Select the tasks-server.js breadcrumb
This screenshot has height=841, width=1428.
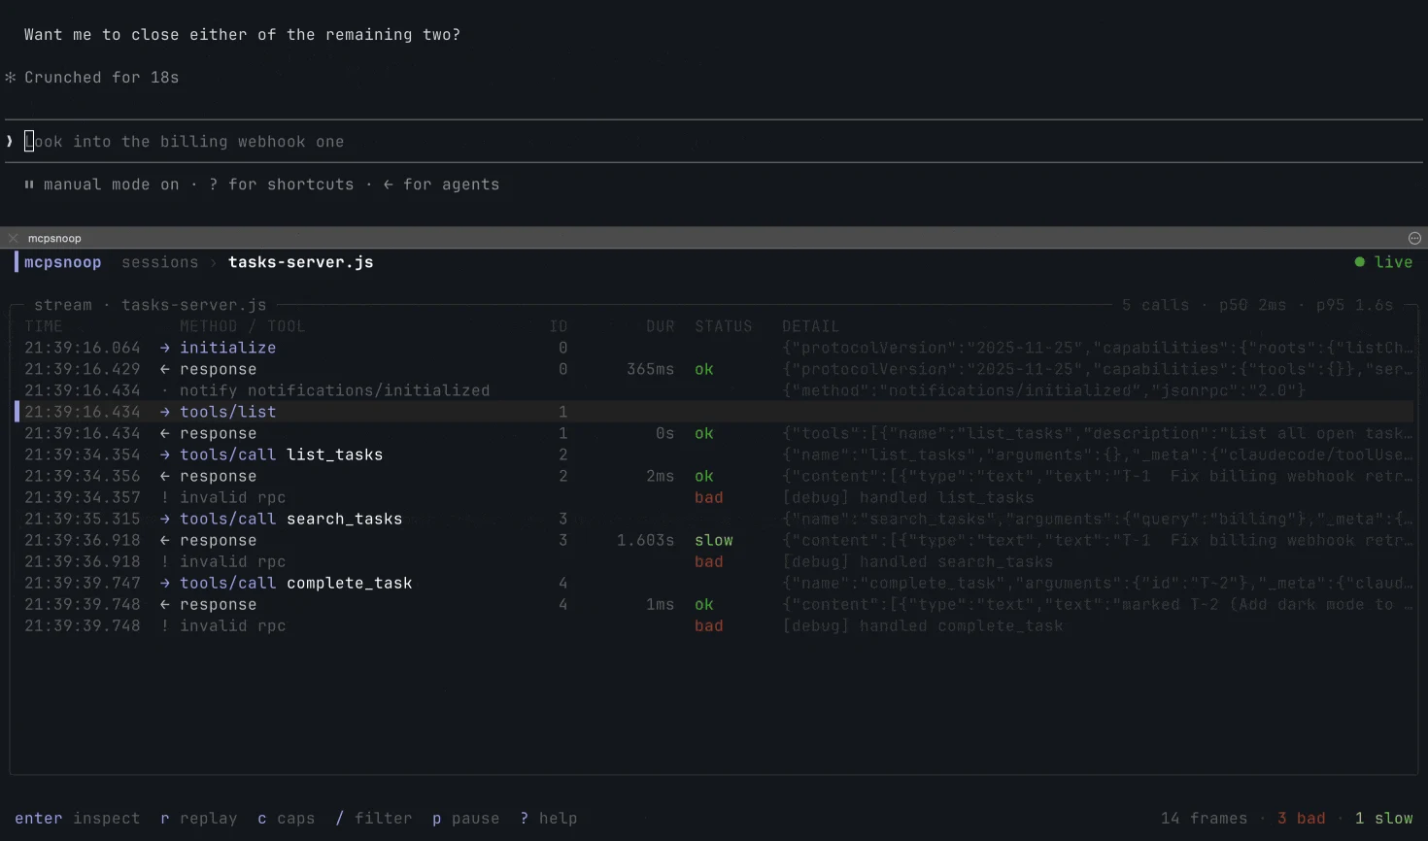pos(300,262)
